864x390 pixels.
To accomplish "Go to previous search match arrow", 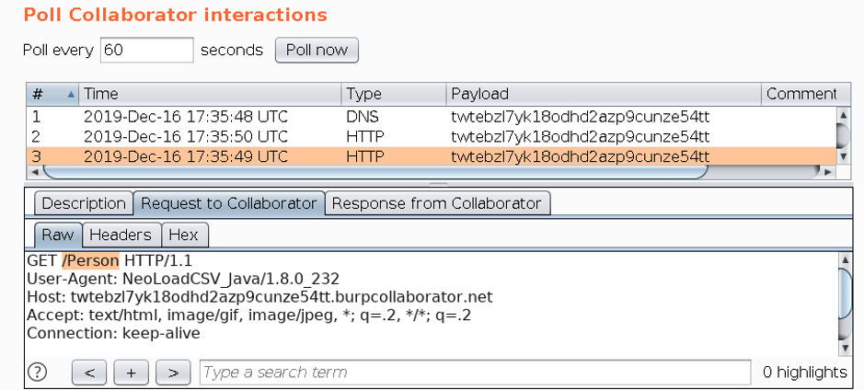I will (x=89, y=373).
